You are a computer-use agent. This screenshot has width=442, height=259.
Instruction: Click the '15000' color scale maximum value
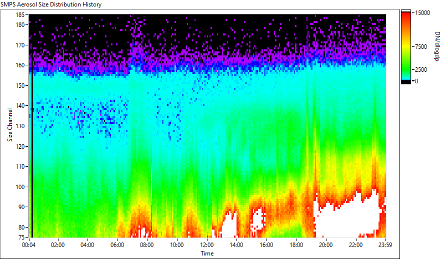[423, 13]
